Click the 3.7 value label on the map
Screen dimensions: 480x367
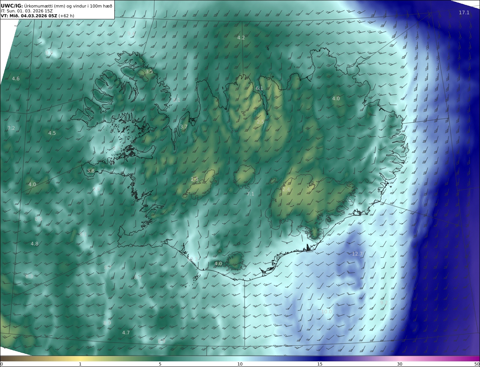(x=184, y=127)
